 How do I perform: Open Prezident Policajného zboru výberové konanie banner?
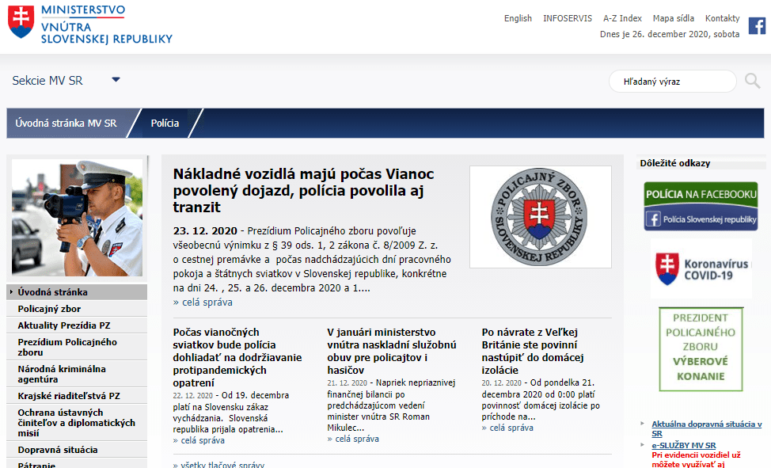point(701,348)
